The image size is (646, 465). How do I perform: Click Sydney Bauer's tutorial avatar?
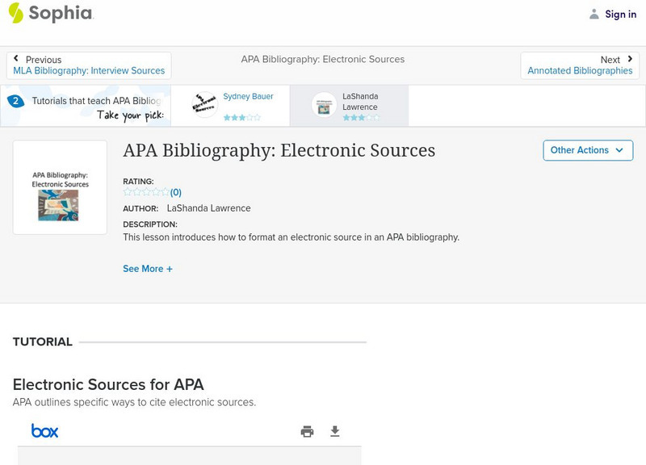coord(205,105)
